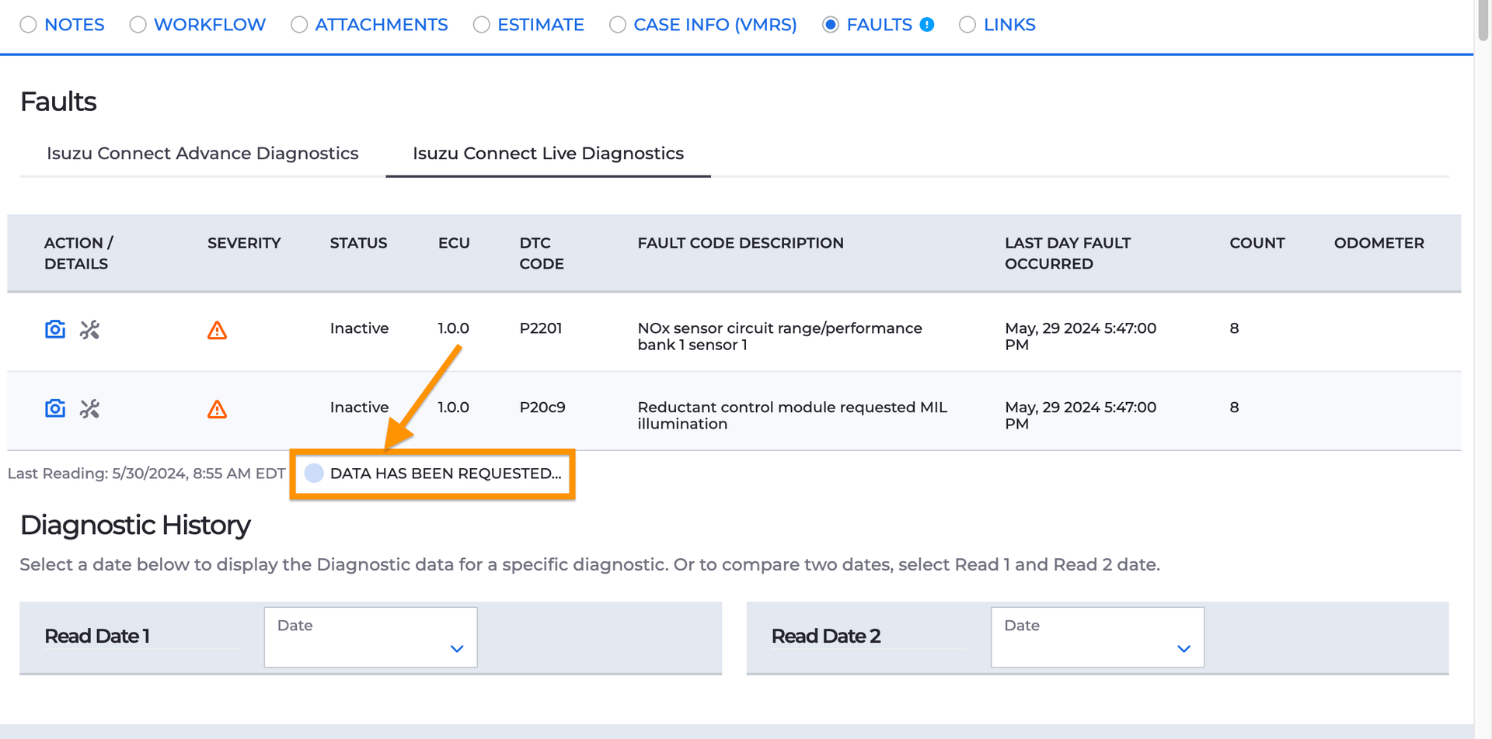Select the ATTACHMENTS radio option
1492x739 pixels.
[x=299, y=25]
